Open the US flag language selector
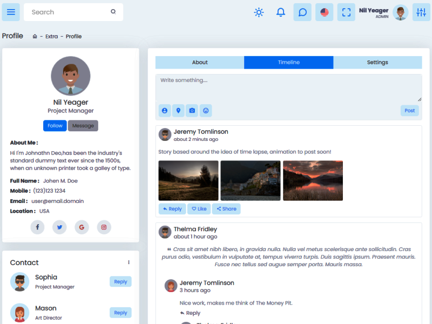 coord(324,12)
